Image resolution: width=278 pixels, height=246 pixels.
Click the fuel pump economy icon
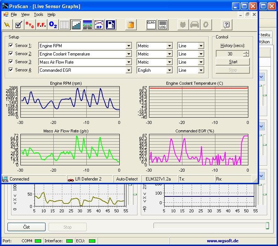tap(110, 25)
